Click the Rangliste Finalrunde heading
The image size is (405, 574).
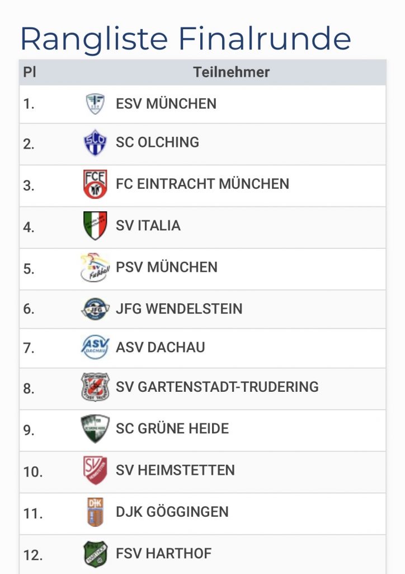tap(186, 39)
